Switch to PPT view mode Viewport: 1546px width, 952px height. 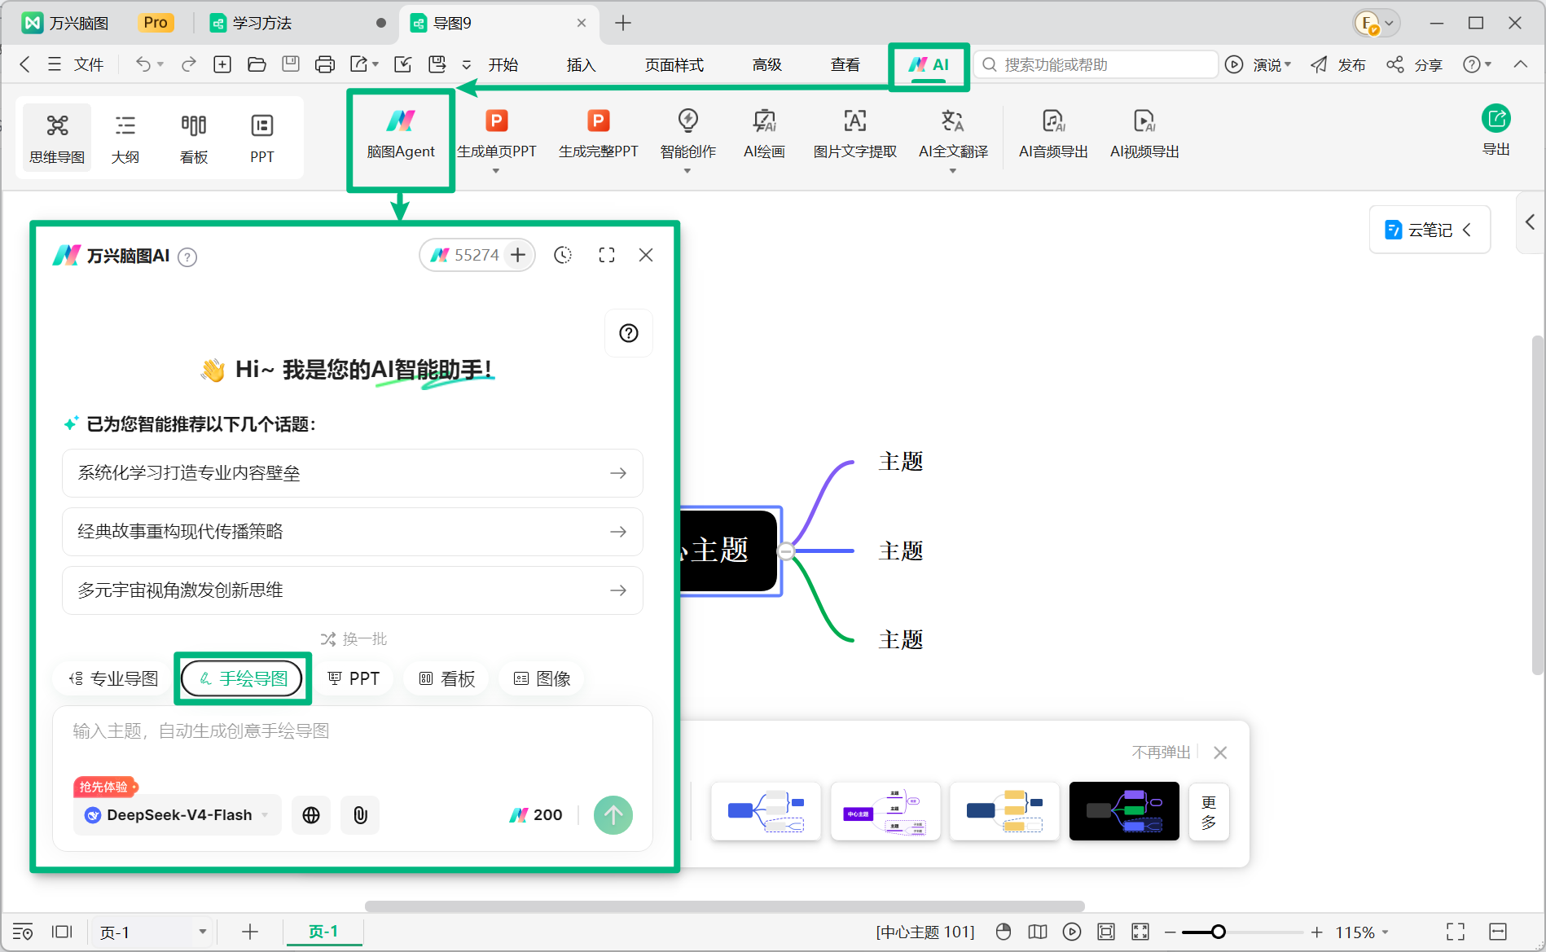pos(262,138)
